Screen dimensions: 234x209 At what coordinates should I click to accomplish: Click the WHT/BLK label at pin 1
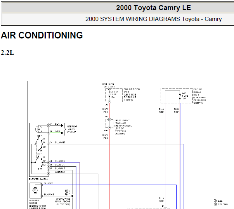point(60,172)
